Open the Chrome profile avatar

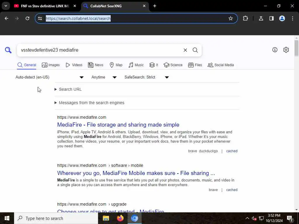coord(282,18)
